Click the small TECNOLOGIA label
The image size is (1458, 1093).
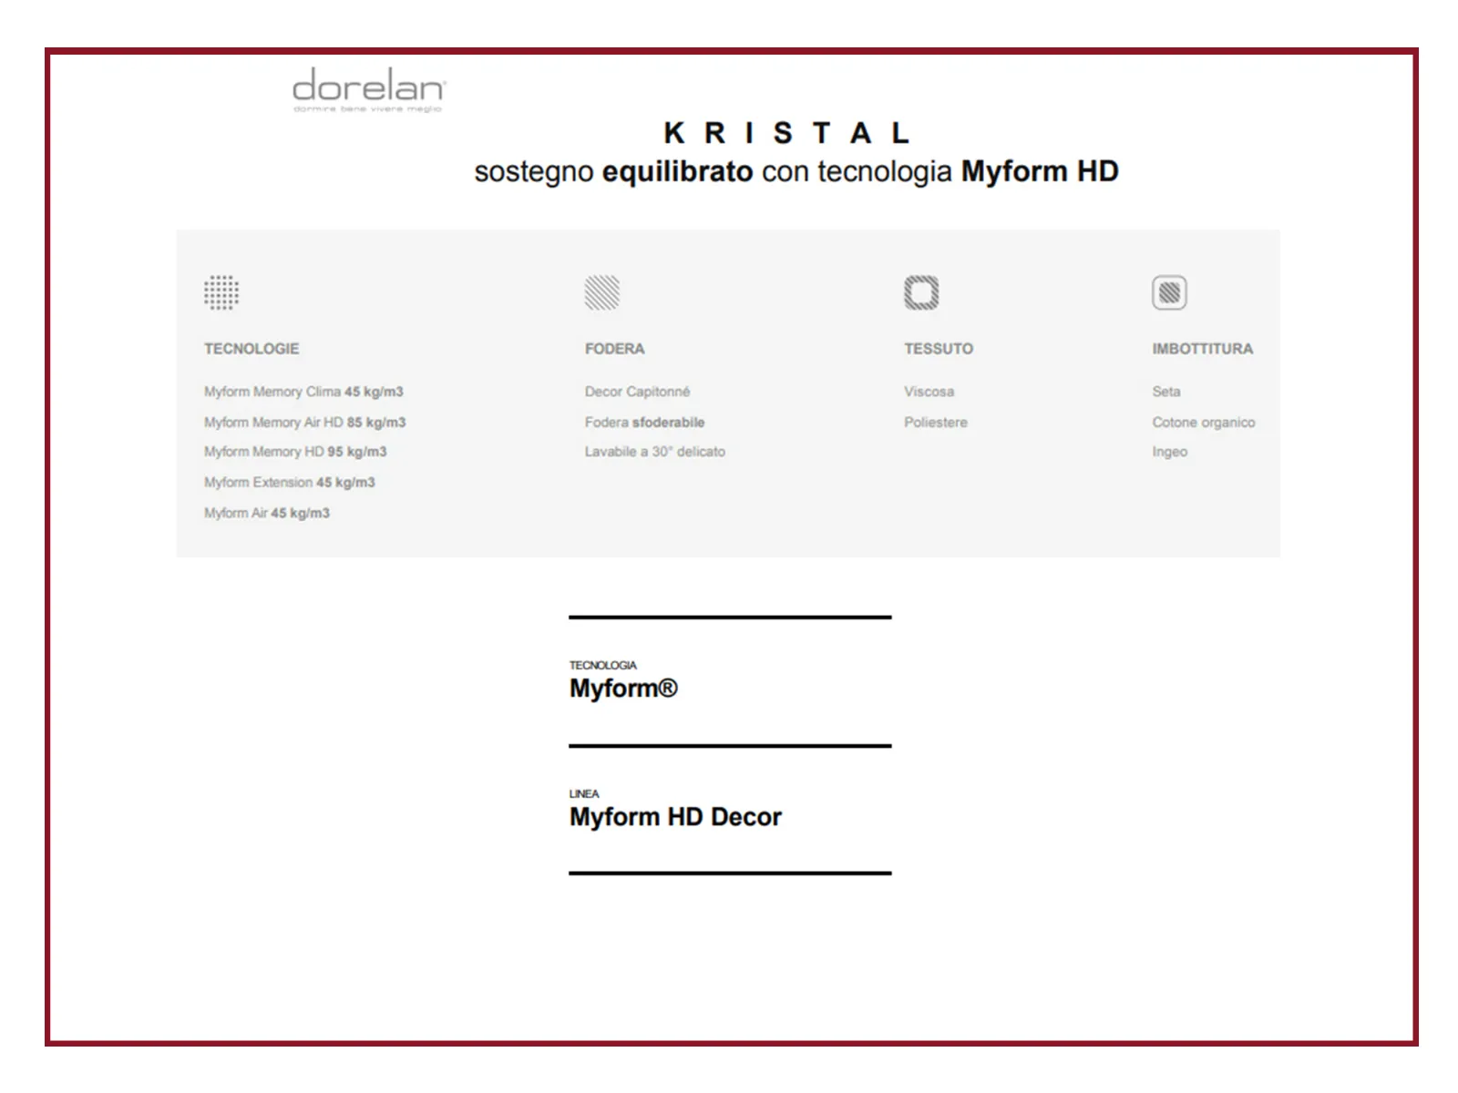click(603, 666)
